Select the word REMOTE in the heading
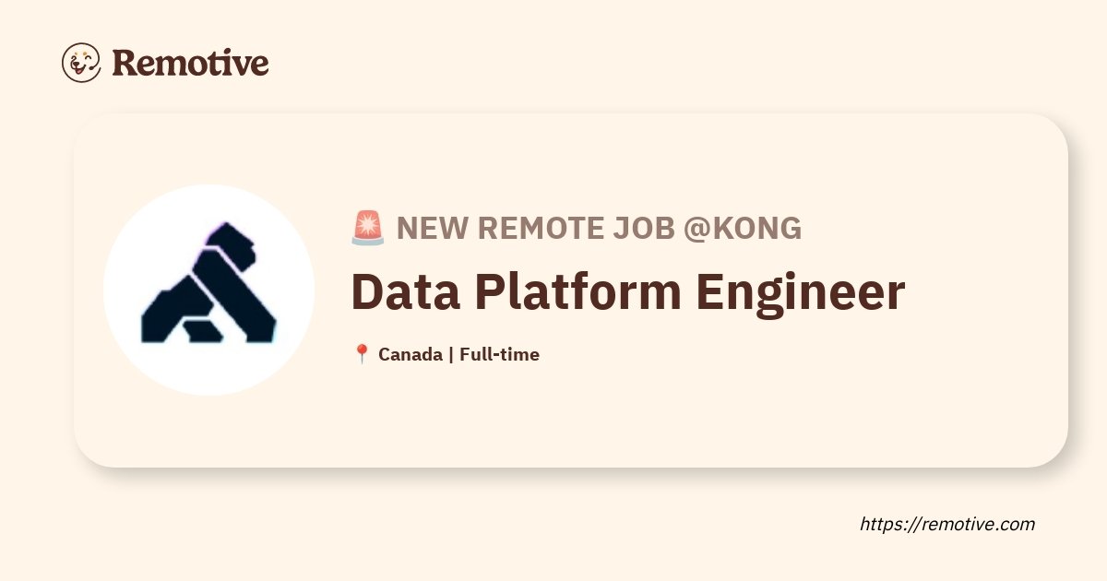The image size is (1107, 581). tap(539, 228)
